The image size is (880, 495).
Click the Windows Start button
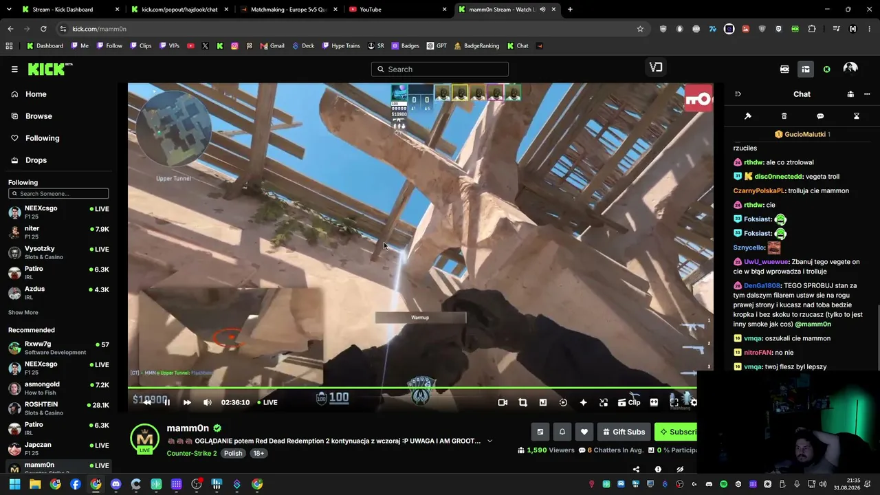[x=14, y=484]
